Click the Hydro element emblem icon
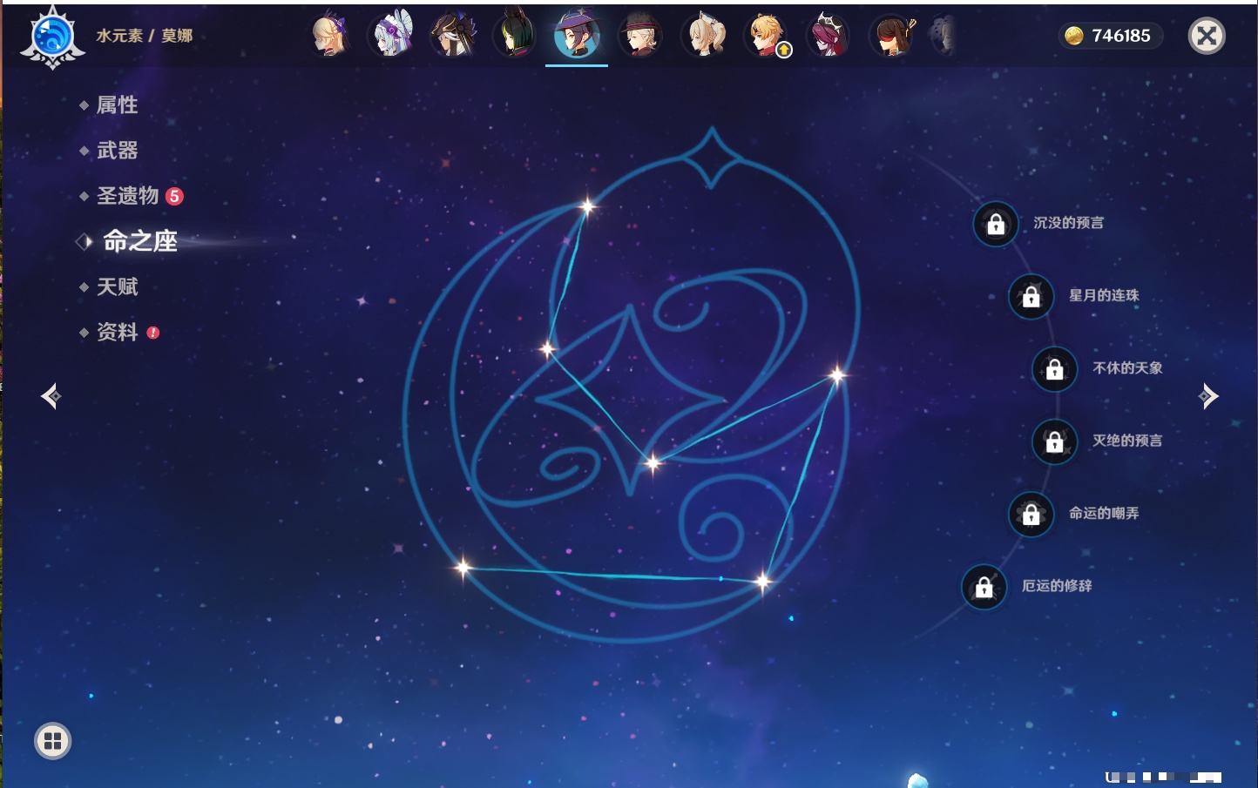1258x788 pixels. pos(53,37)
